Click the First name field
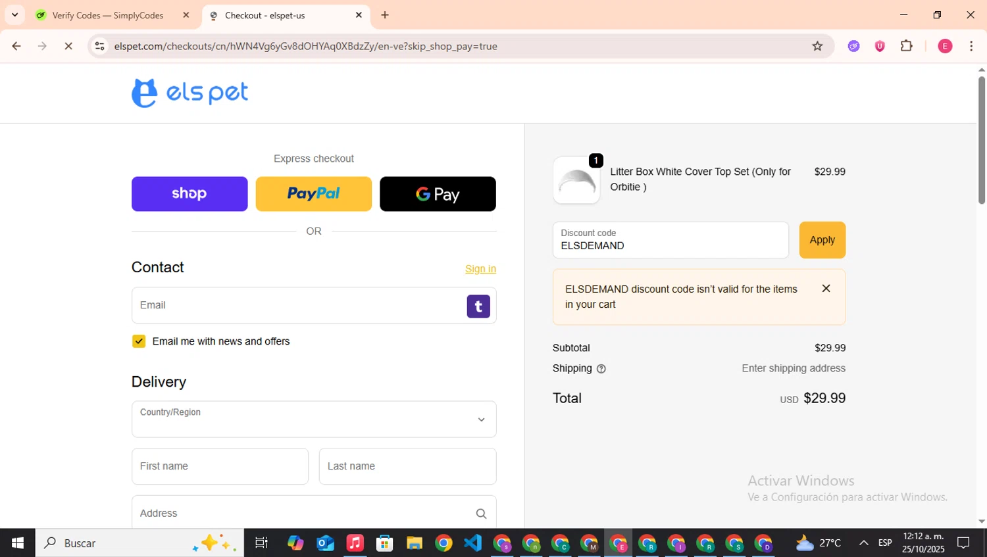Image resolution: width=987 pixels, height=557 pixels. [x=220, y=466]
